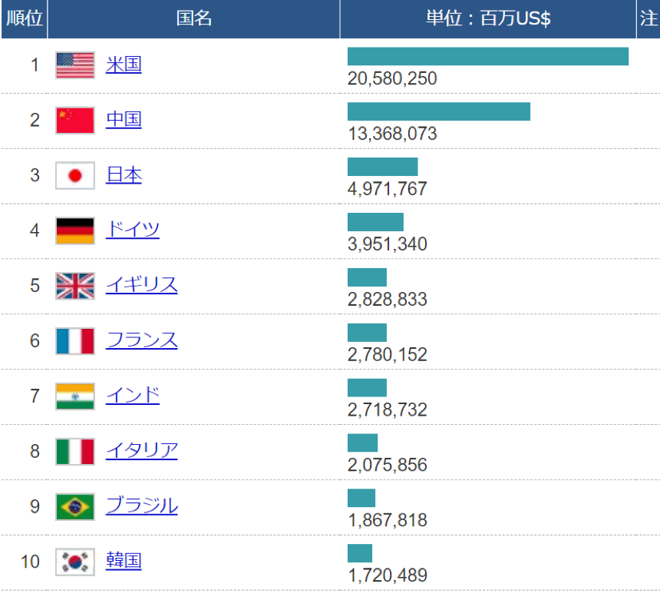Screen dimensions: 660x597
Task: Click the Brazil flag icon
Action: (x=75, y=506)
